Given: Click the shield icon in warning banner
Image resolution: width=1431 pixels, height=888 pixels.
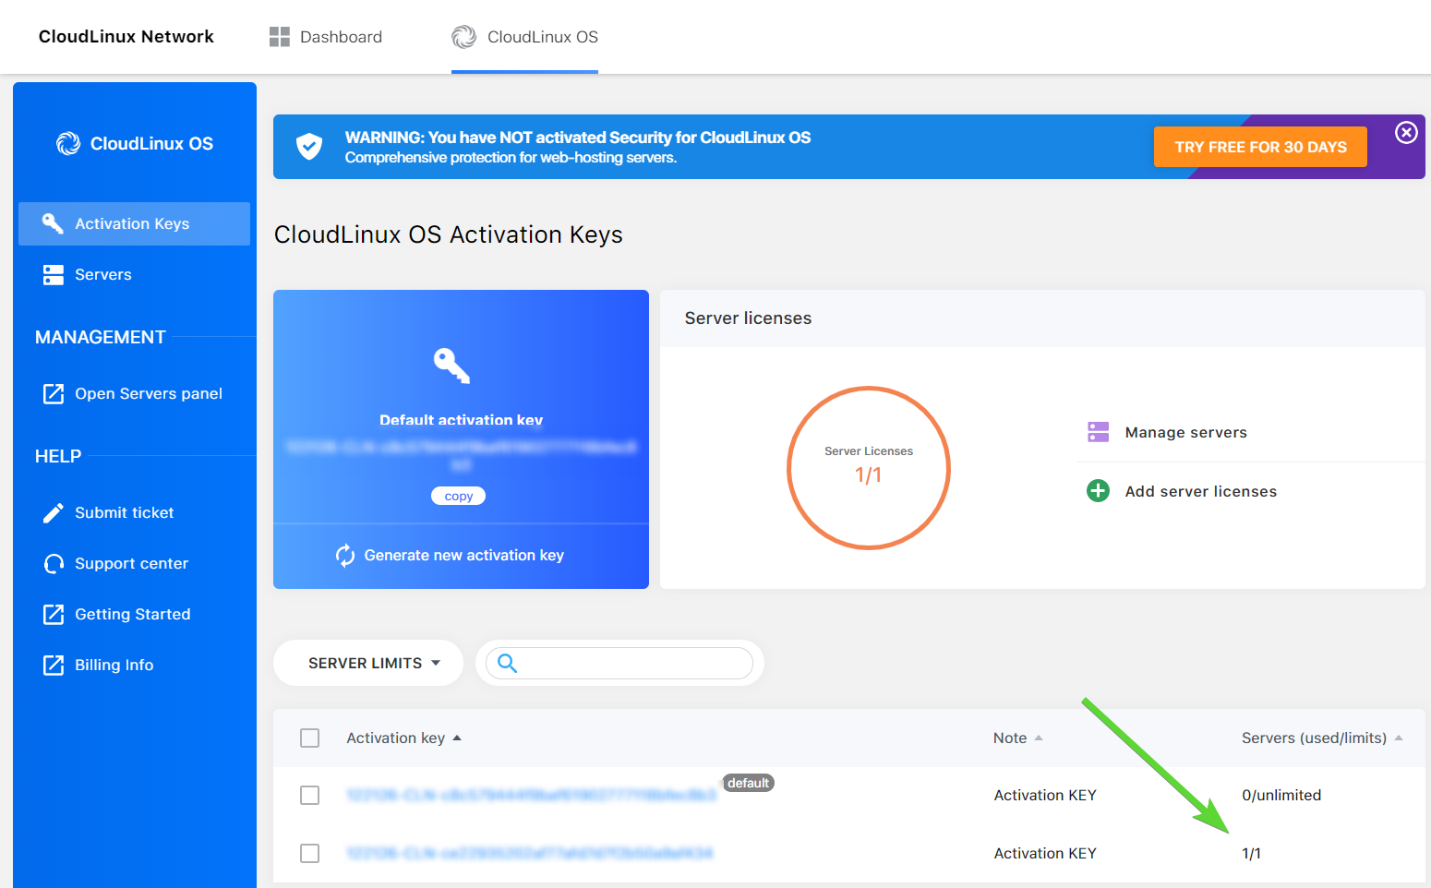Looking at the screenshot, I should pos(309,146).
